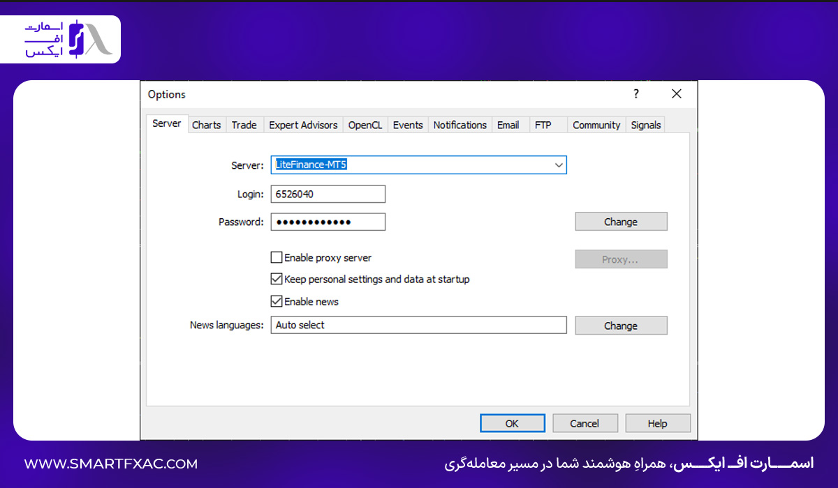Enable the proxy server checkbox
The width and height of the screenshot is (838, 488).
coord(277,258)
